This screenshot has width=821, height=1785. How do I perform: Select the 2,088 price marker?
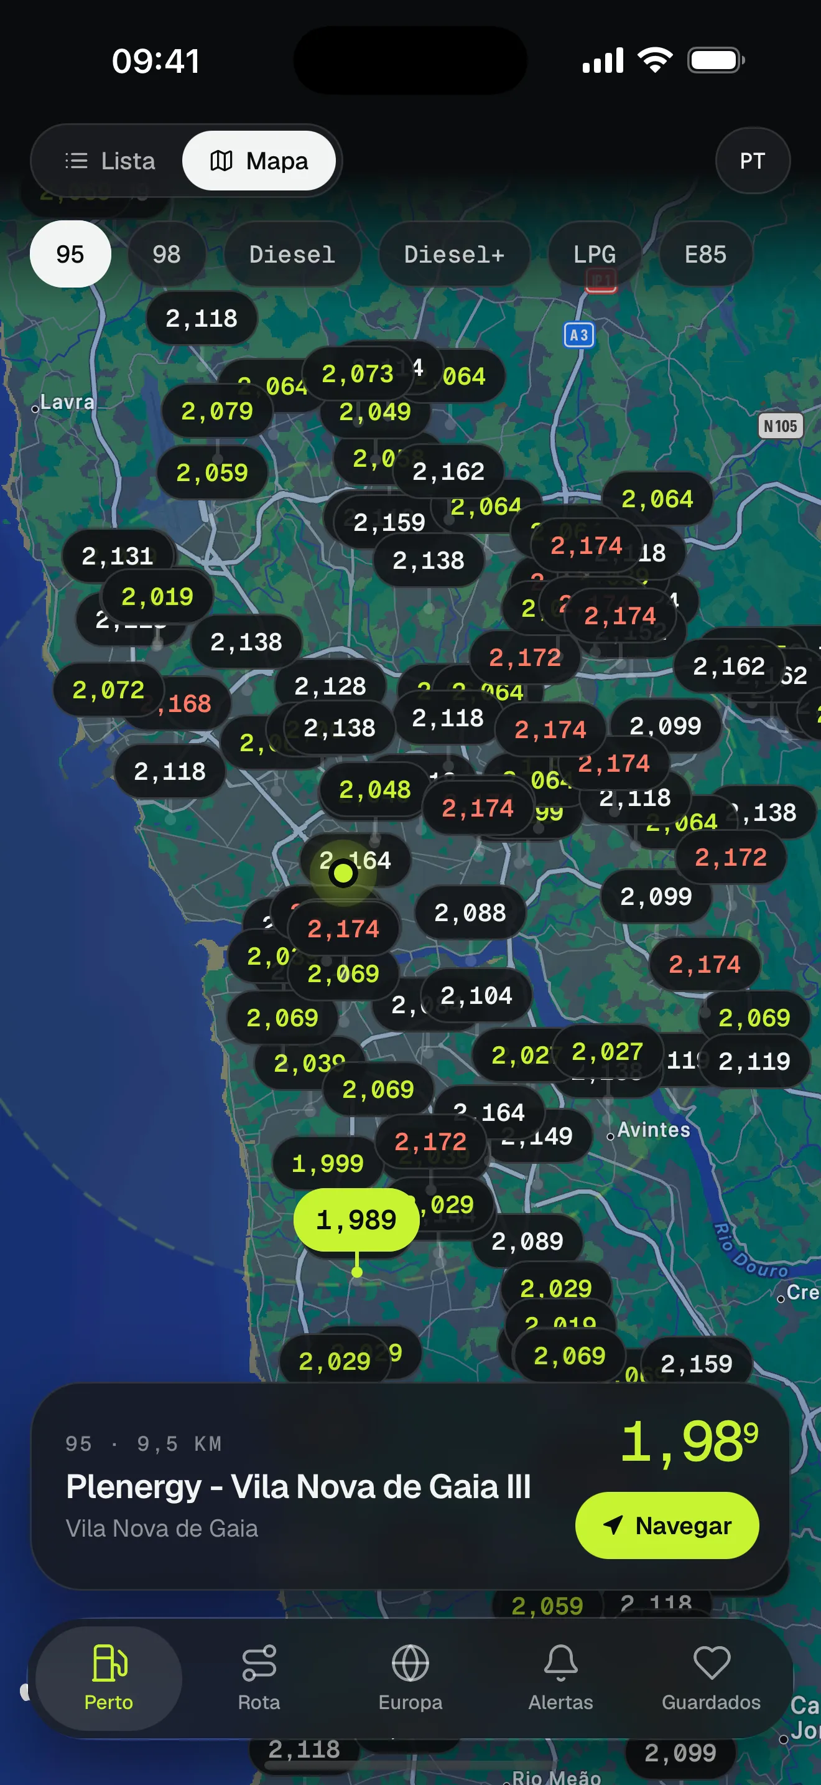pos(470,912)
